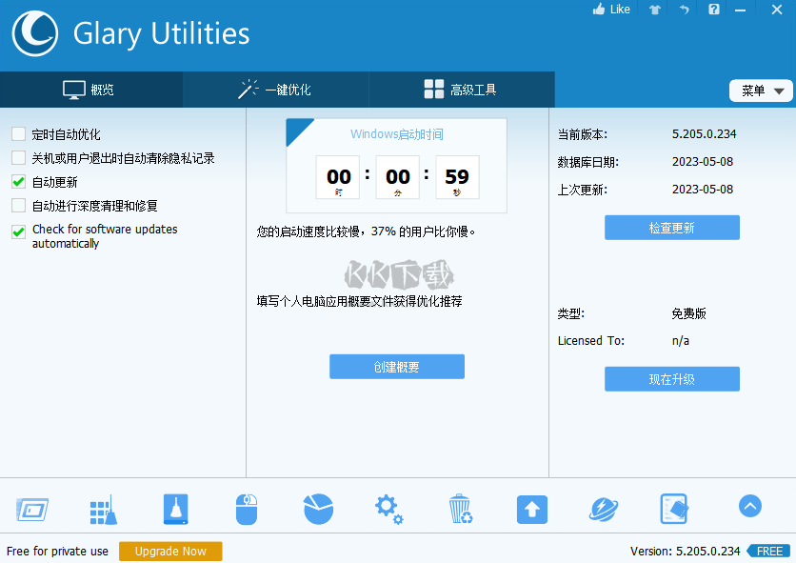Viewport: 796px width, 563px height.
Task: Open the disk space analyzer pie icon
Action: click(318, 509)
